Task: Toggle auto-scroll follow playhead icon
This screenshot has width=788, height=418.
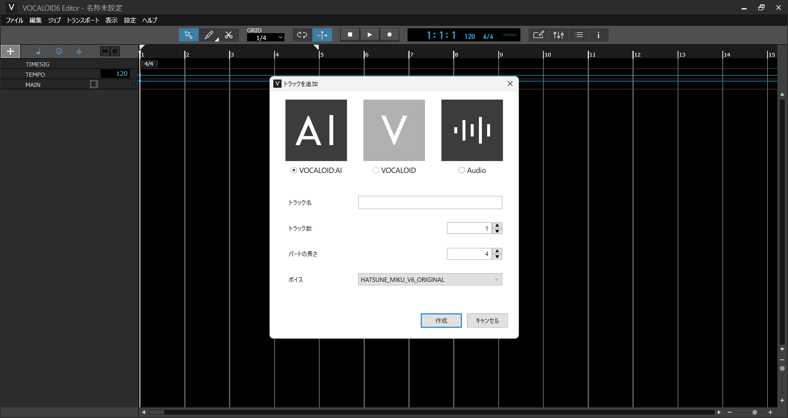Action: pyautogui.click(x=322, y=35)
